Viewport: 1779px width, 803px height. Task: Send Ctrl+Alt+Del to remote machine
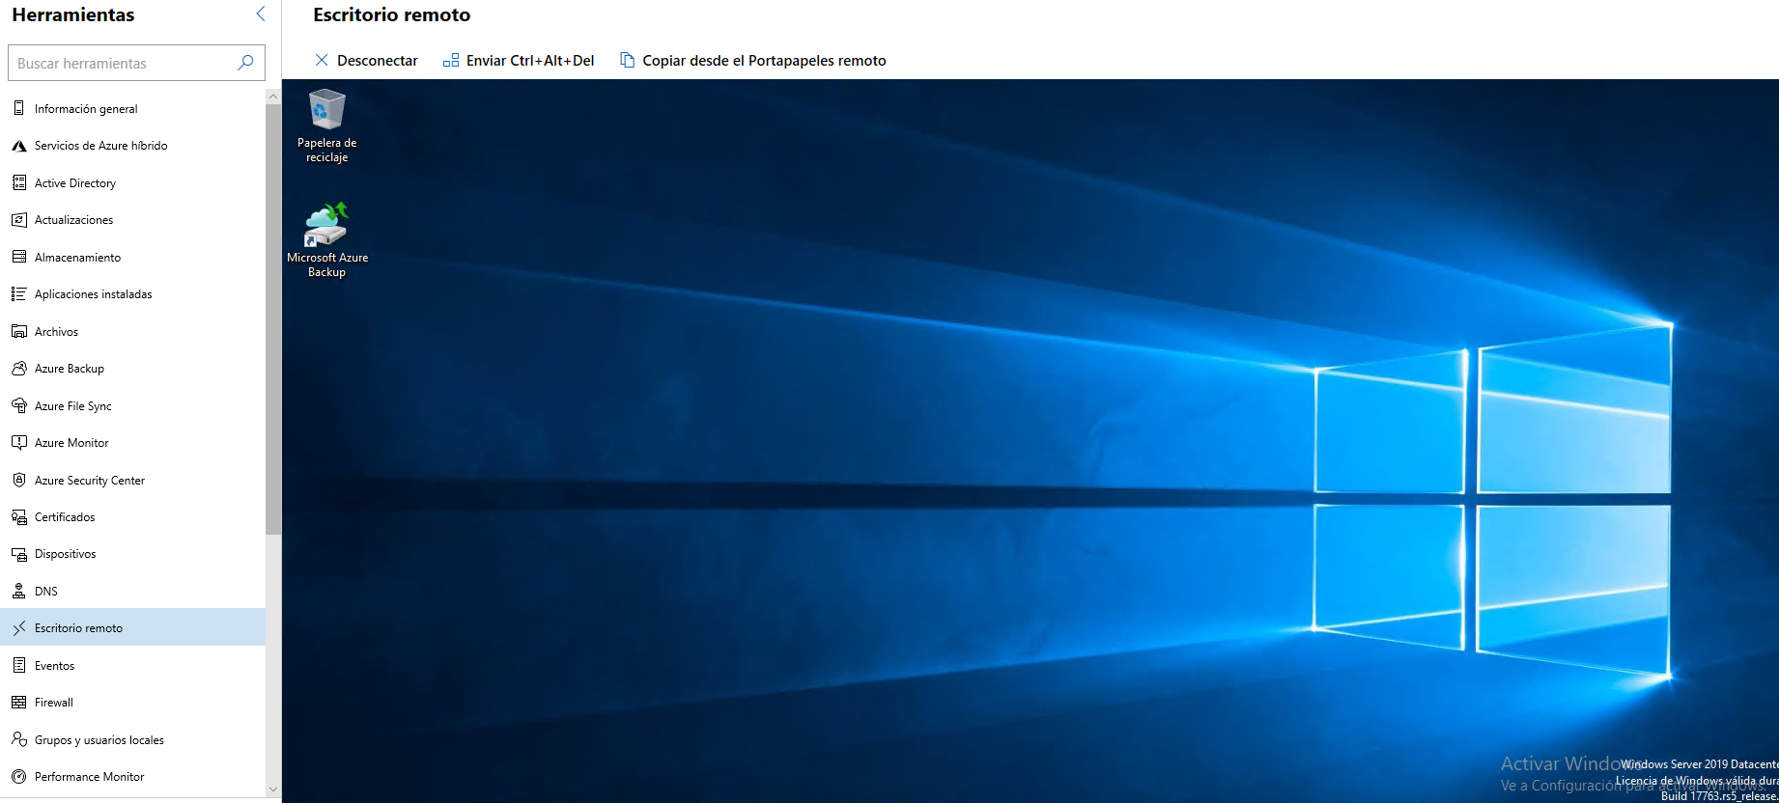tap(519, 60)
